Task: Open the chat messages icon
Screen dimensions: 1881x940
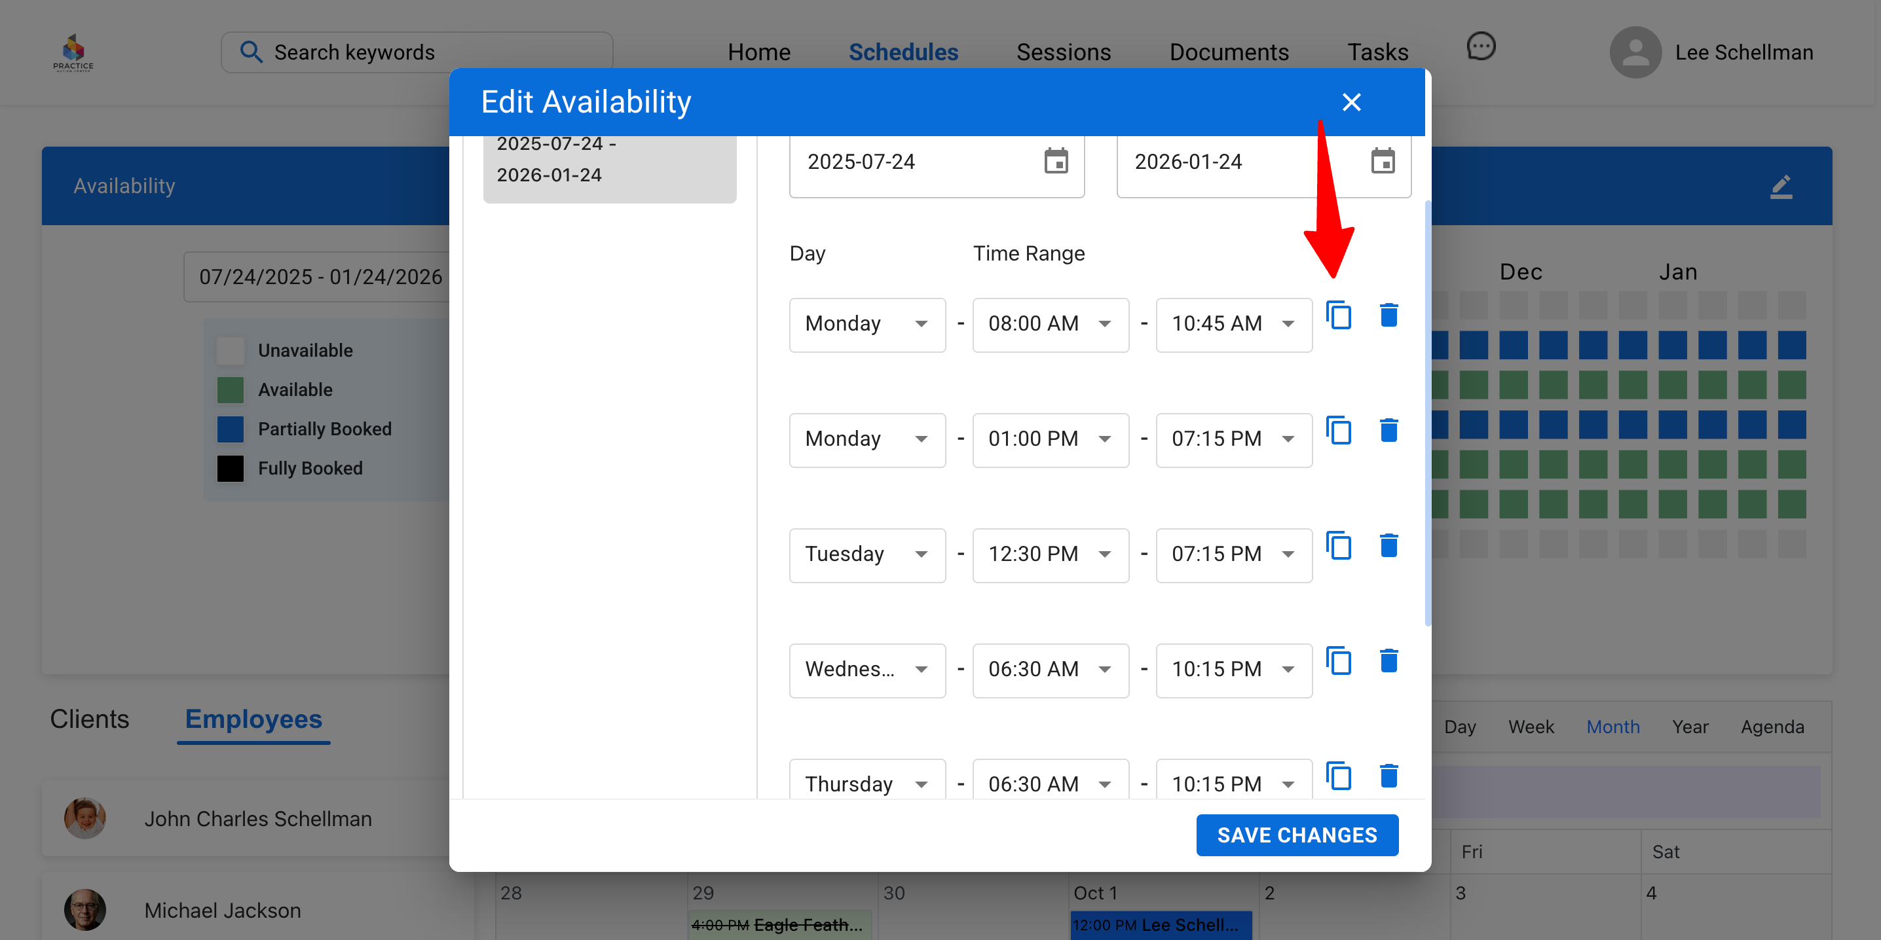Action: coord(1480,47)
